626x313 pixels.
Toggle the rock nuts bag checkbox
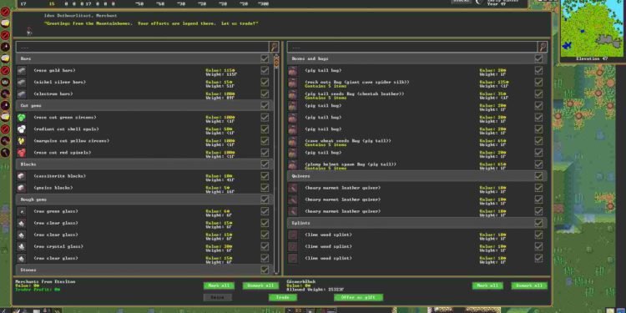538,83
